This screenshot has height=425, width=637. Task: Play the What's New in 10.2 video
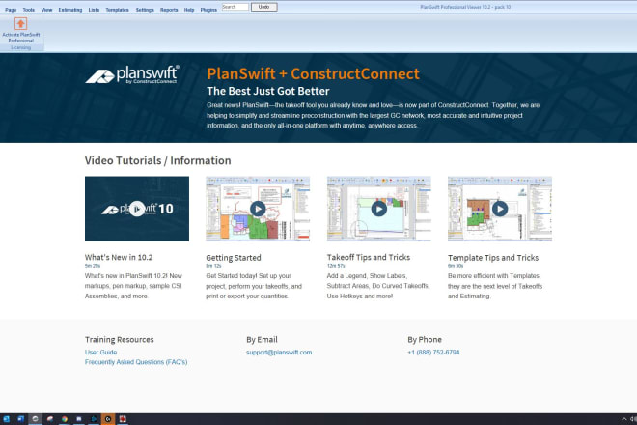point(137,209)
